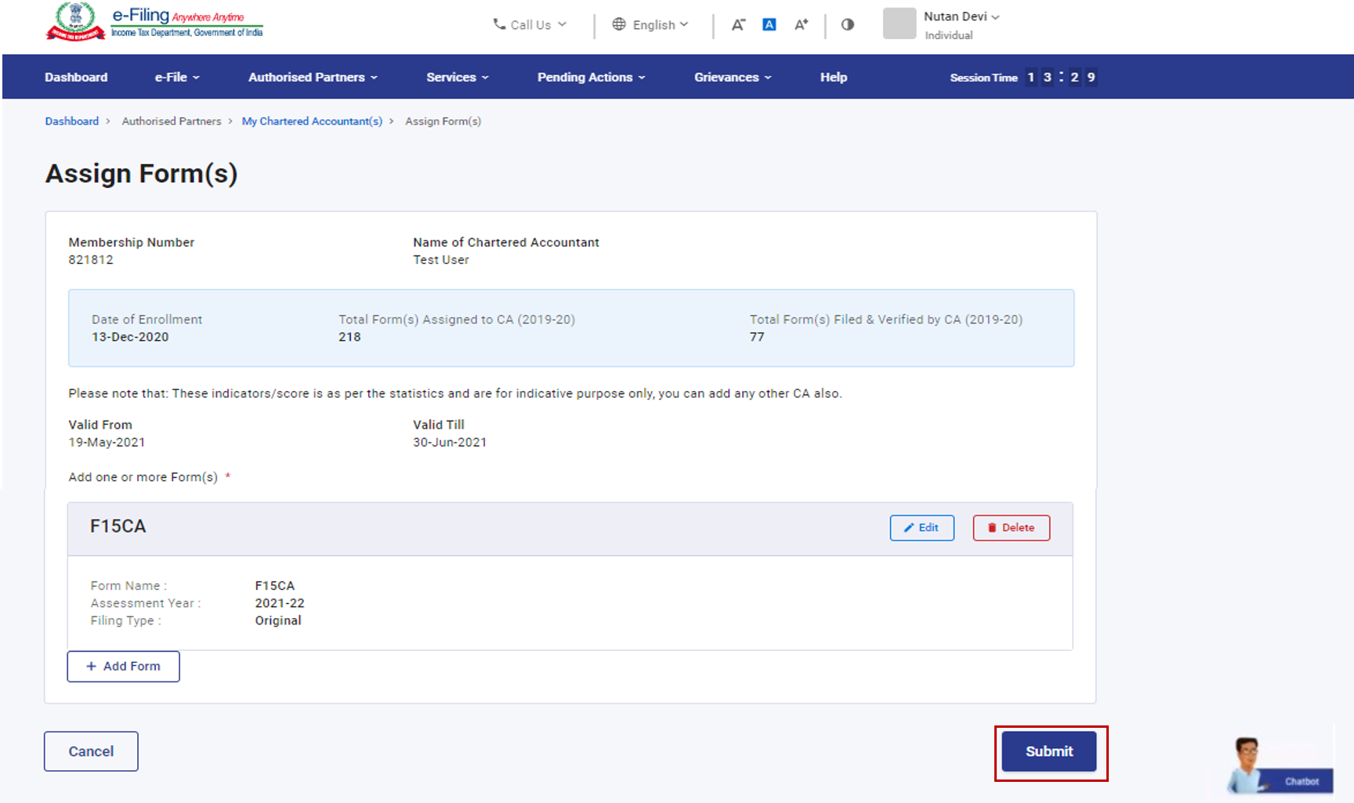
Task: Click the e-Filing Income Tax Department logo
Action: pos(154,22)
